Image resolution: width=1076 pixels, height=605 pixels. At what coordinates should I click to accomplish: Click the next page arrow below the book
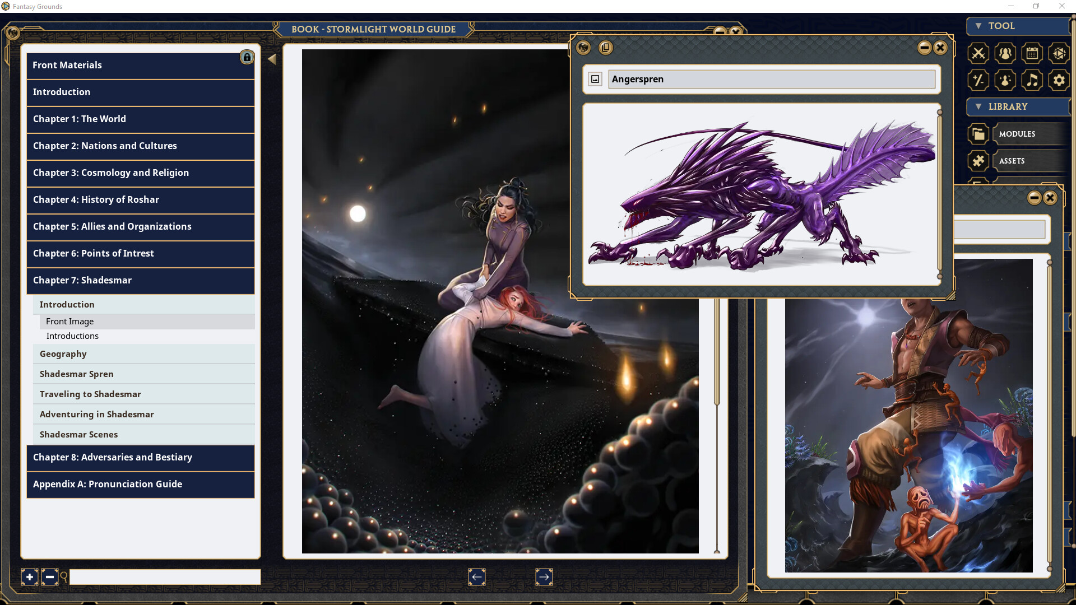coord(544,576)
